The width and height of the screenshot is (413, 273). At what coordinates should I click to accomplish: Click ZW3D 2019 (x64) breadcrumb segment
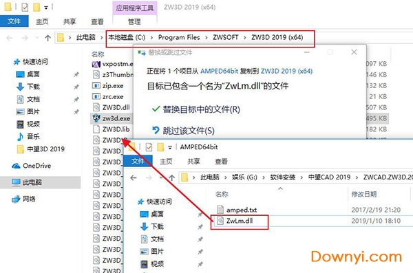coord(277,37)
